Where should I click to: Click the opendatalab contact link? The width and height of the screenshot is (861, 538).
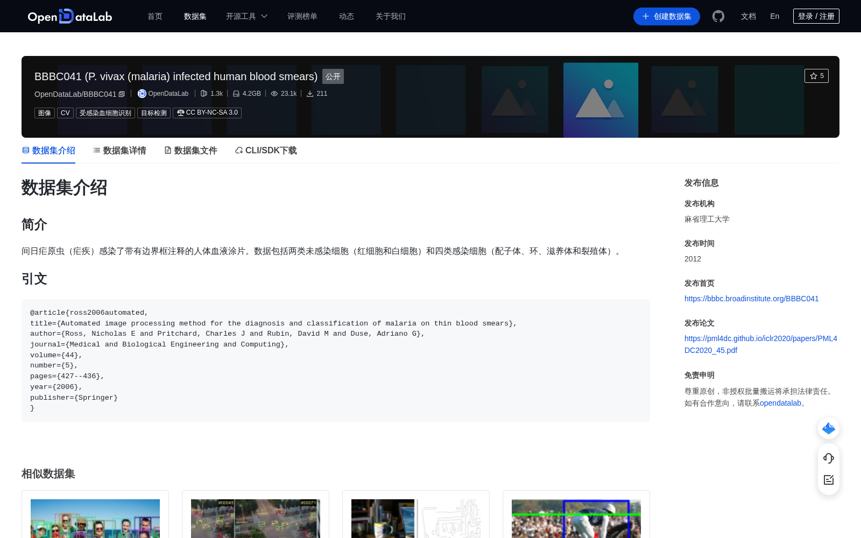pos(780,403)
